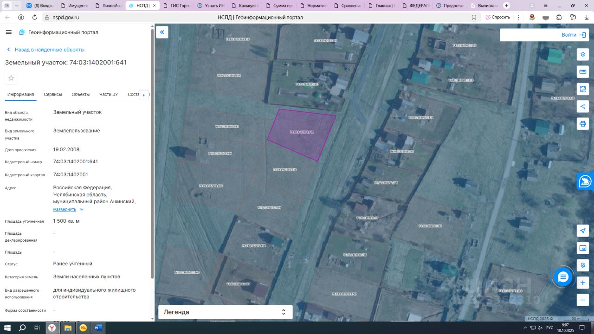Select the status value Ранее учтенный

point(73,264)
